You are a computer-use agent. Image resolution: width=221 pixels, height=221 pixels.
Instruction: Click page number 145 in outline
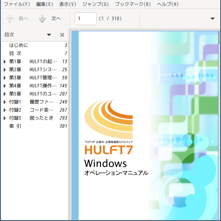pos(63,86)
